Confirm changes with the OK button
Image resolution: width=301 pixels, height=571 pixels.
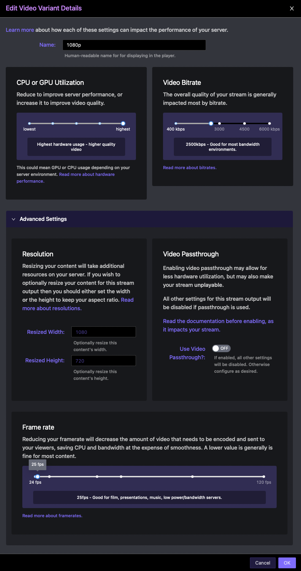click(x=287, y=563)
